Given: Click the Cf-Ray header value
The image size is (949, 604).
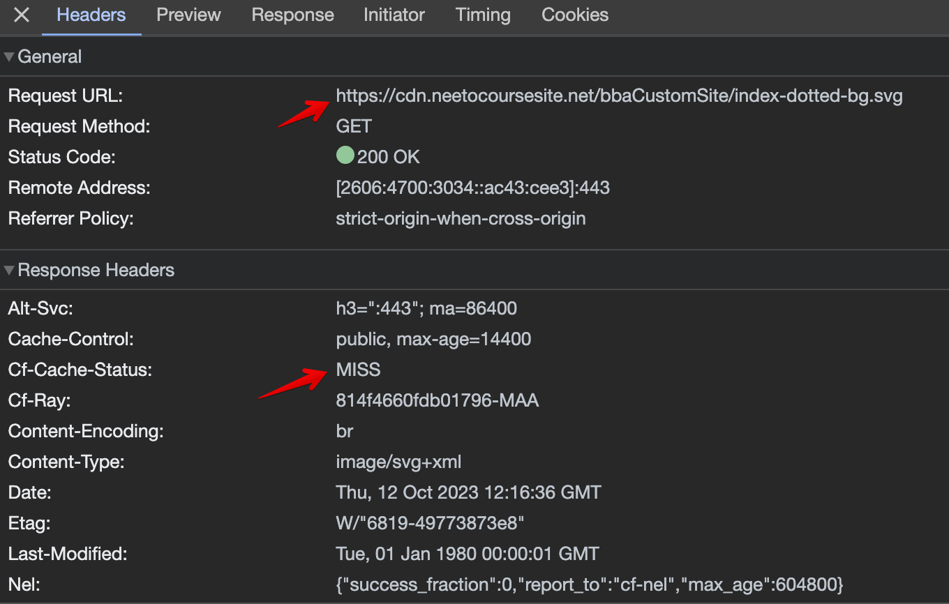Looking at the screenshot, I should [438, 400].
